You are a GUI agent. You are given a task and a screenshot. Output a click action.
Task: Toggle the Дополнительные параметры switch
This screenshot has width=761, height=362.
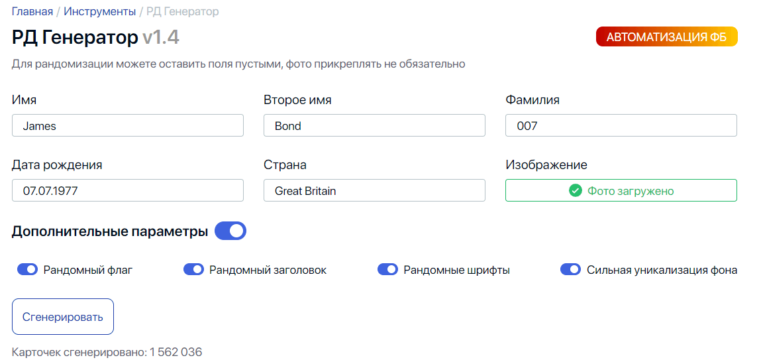(x=230, y=231)
